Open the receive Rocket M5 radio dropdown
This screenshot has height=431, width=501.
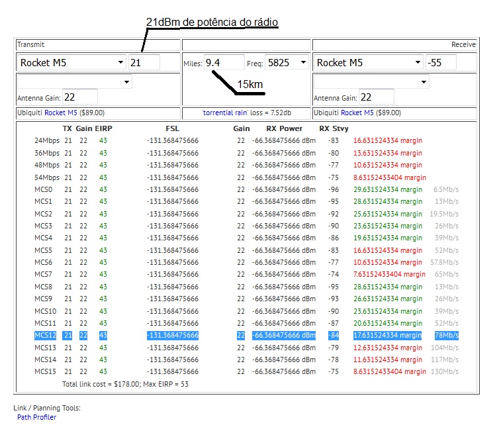(369, 62)
